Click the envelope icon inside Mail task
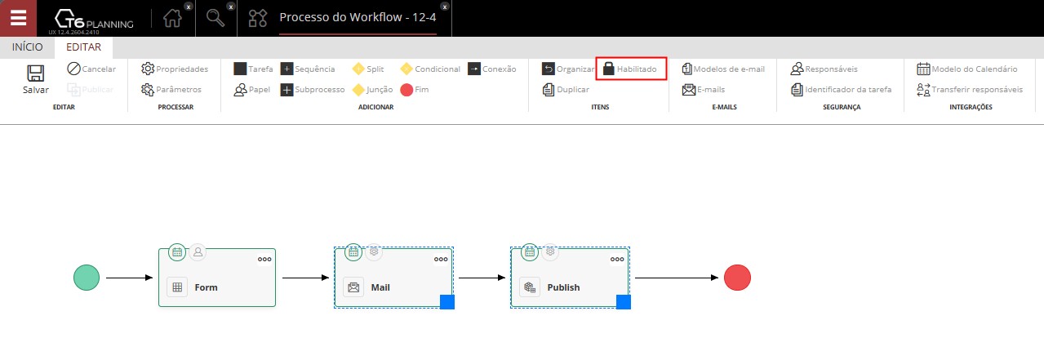This screenshot has width=1044, height=338. (x=353, y=287)
